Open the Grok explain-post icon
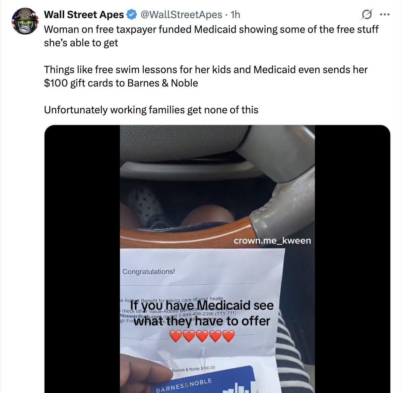Image resolution: width=402 pixels, height=393 pixels. pyautogui.click(x=367, y=15)
